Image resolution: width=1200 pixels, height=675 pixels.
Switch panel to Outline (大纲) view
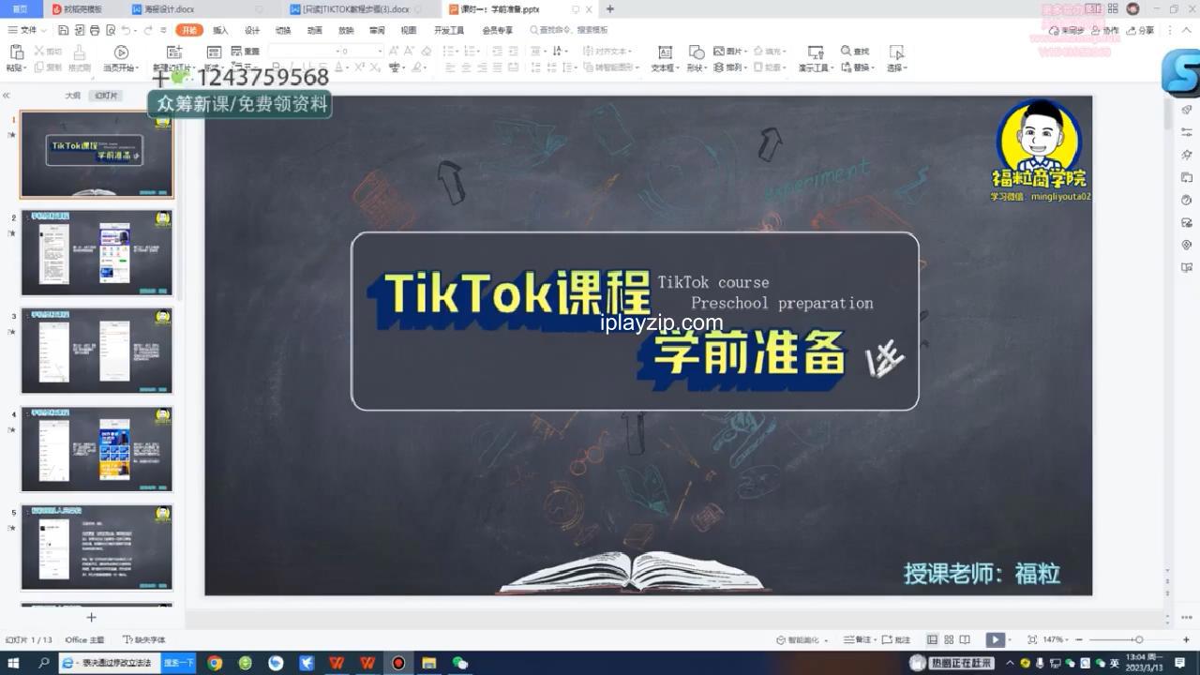coord(72,96)
